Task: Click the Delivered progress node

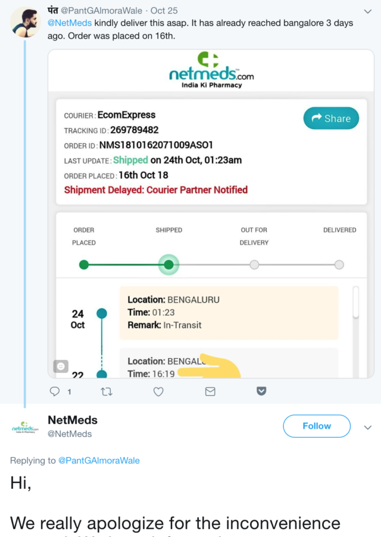Action: click(339, 265)
